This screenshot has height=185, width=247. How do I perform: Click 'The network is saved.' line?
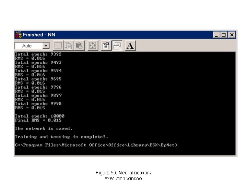tap(44, 128)
